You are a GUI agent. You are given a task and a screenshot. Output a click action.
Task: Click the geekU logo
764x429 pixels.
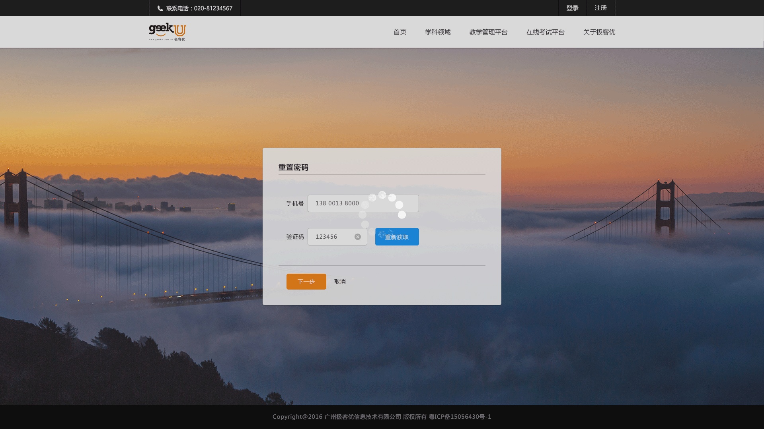click(167, 32)
